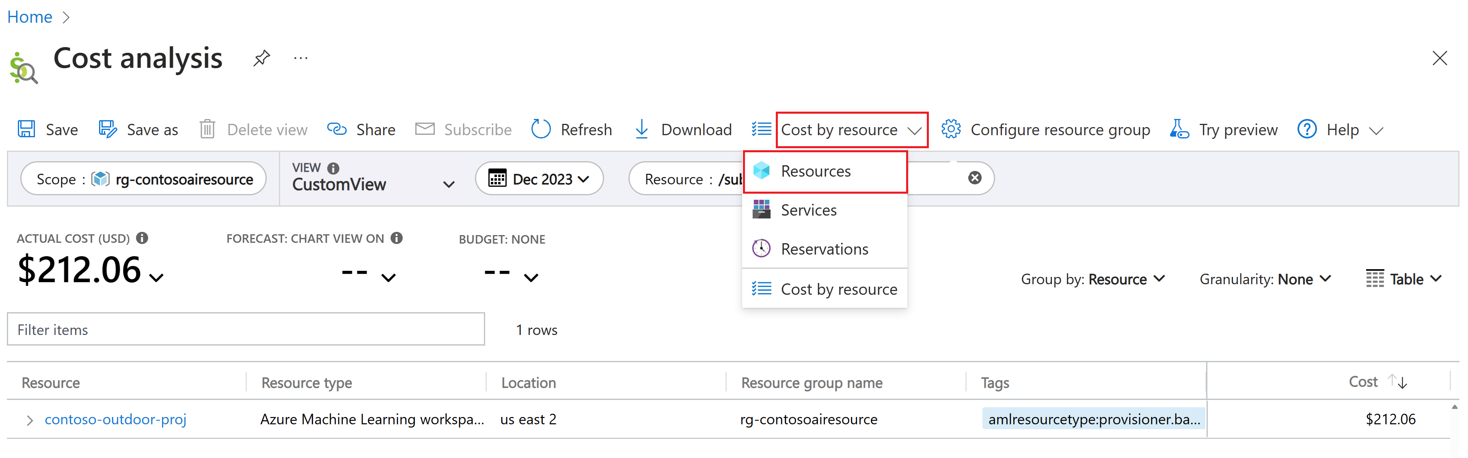The image size is (1468, 458).
Task: Click the resource group cube icon in Scope
Action: [100, 179]
